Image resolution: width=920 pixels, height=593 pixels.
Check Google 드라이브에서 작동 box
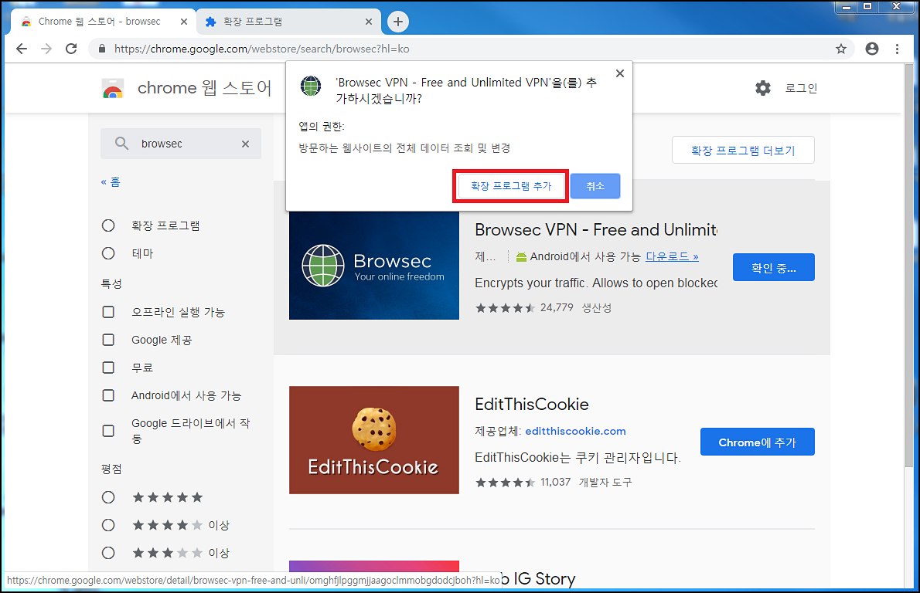coord(108,431)
